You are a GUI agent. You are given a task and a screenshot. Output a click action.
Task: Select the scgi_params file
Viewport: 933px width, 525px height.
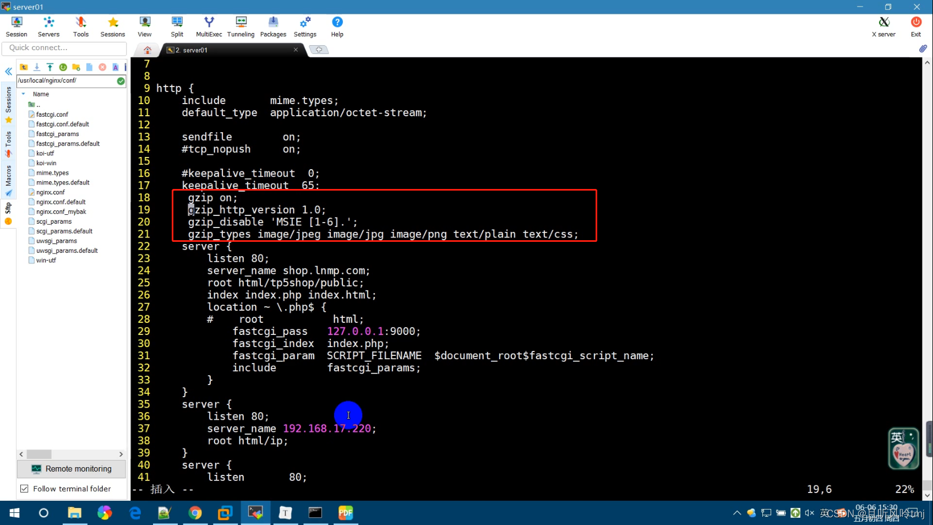50,221
